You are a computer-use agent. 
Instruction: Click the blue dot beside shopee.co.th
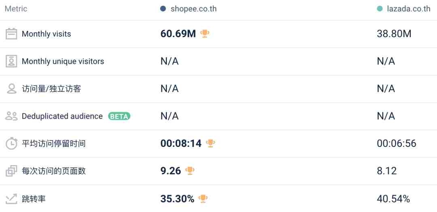click(163, 8)
